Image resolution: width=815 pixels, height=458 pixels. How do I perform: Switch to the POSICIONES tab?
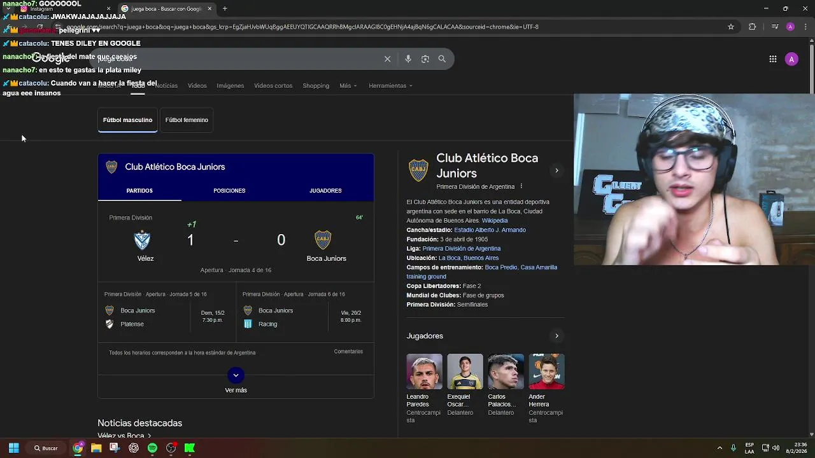point(229,191)
